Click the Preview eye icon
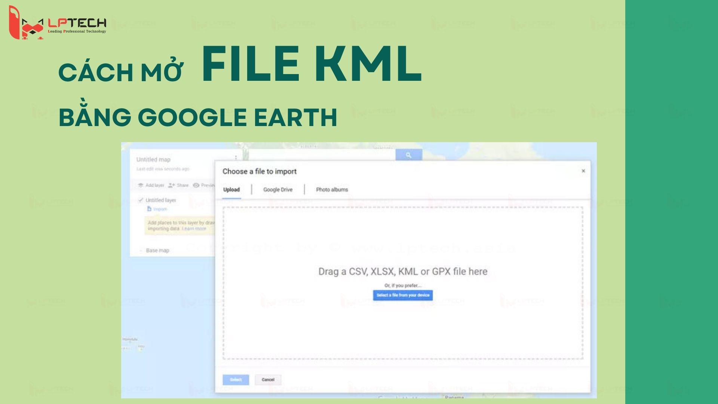Screen dimensions: 718x404 pos(196,185)
